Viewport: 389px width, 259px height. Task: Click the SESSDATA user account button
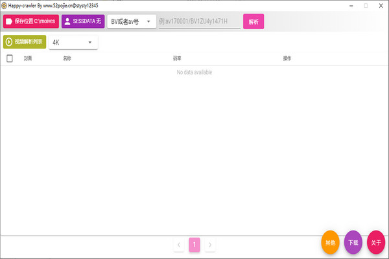tap(83, 21)
